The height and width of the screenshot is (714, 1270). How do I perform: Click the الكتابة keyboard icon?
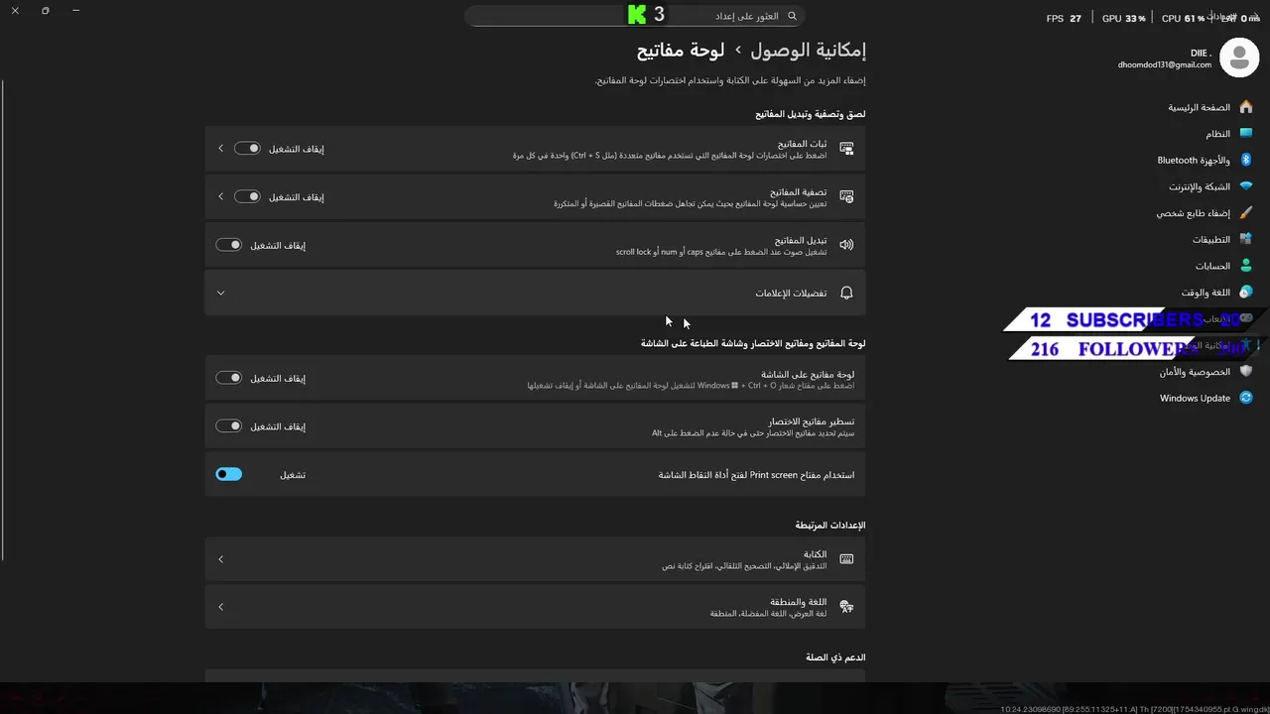pyautogui.click(x=846, y=559)
